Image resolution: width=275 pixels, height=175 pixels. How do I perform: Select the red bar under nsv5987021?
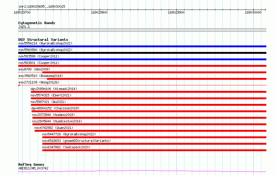[149, 105]
